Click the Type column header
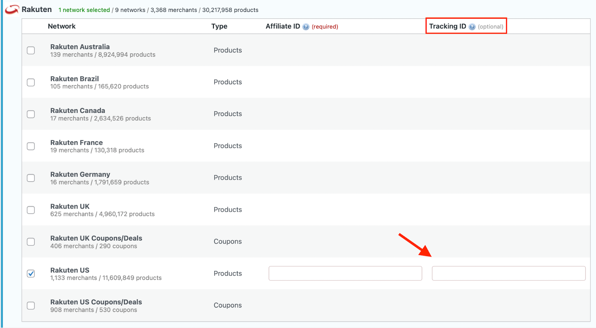The image size is (596, 328). [x=219, y=26]
